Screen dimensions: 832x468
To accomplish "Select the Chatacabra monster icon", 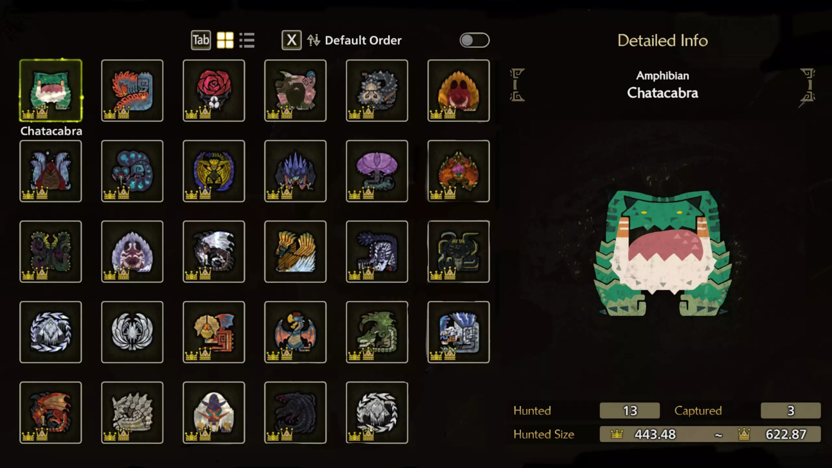I will pos(51,91).
